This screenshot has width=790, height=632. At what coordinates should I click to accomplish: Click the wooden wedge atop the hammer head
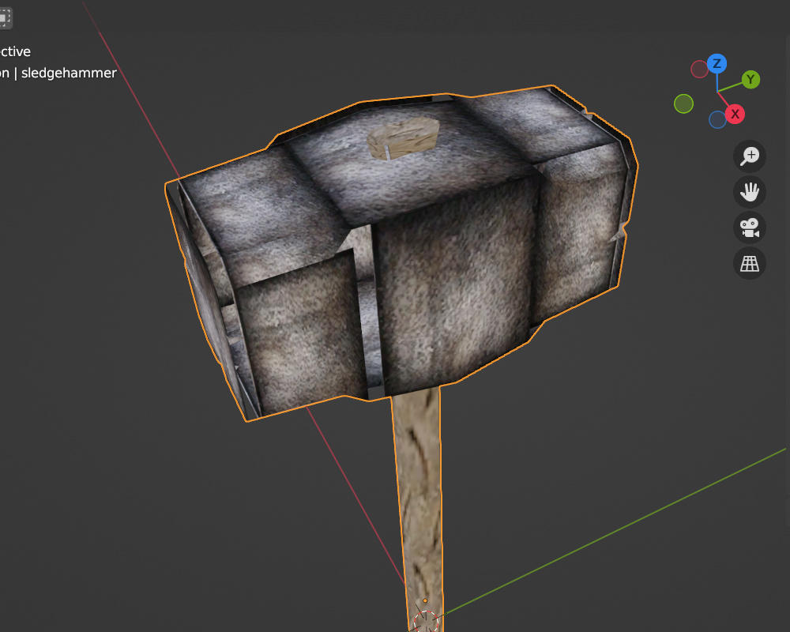click(x=404, y=137)
